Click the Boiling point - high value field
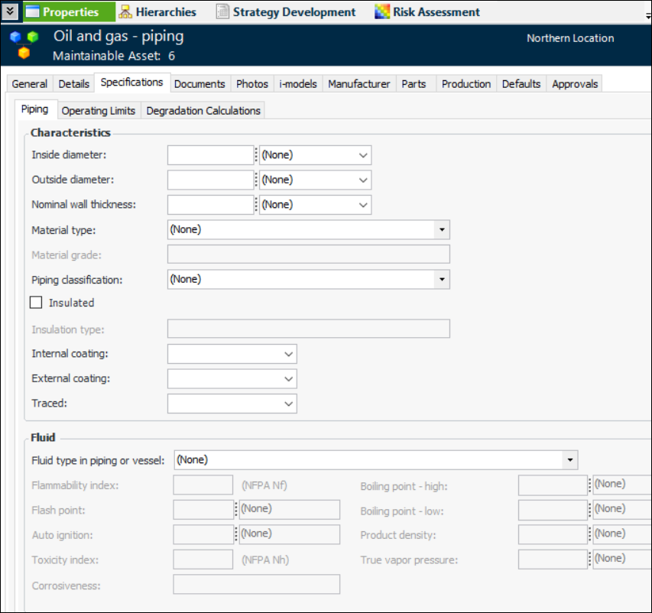 (x=553, y=485)
